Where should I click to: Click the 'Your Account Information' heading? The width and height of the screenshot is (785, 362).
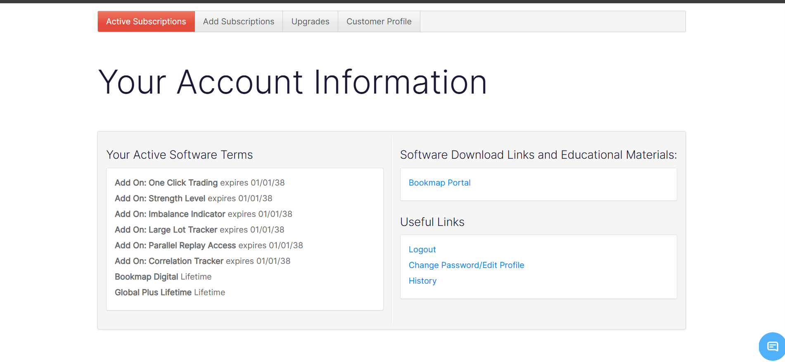click(x=293, y=82)
